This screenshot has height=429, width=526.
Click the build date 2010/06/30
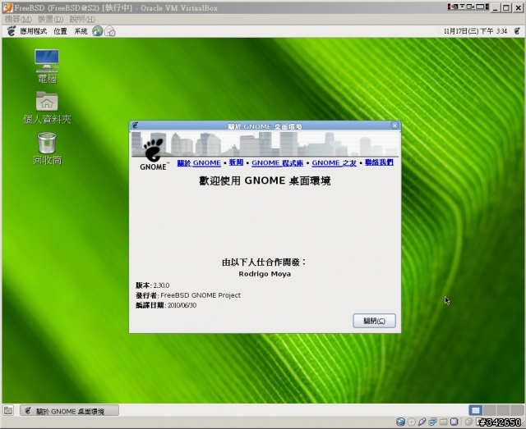[x=182, y=305]
